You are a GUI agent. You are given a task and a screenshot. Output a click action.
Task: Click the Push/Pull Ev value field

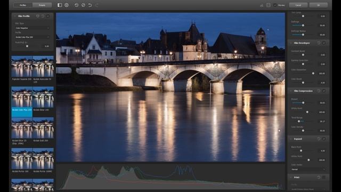(46, 46)
